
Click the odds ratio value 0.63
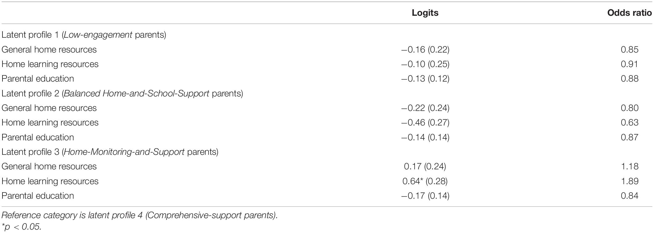pyautogui.click(x=630, y=123)
